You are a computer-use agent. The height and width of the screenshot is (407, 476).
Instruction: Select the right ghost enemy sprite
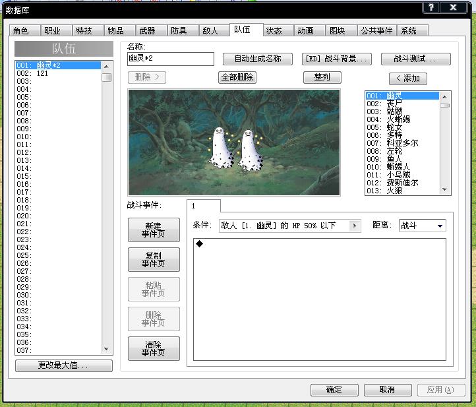(x=251, y=150)
